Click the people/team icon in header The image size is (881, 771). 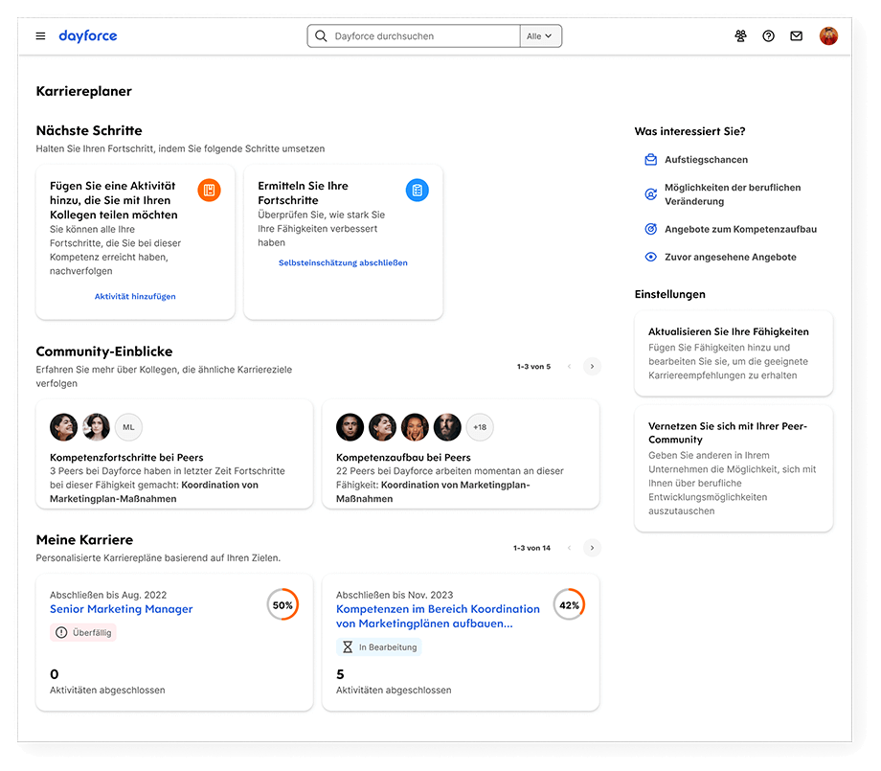740,36
